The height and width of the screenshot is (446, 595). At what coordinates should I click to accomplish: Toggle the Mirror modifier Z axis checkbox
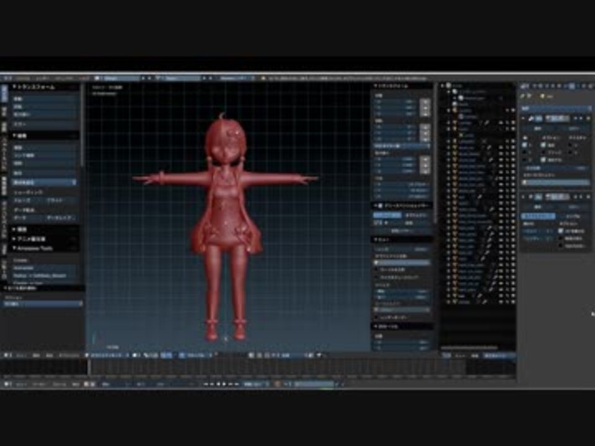[x=525, y=160]
